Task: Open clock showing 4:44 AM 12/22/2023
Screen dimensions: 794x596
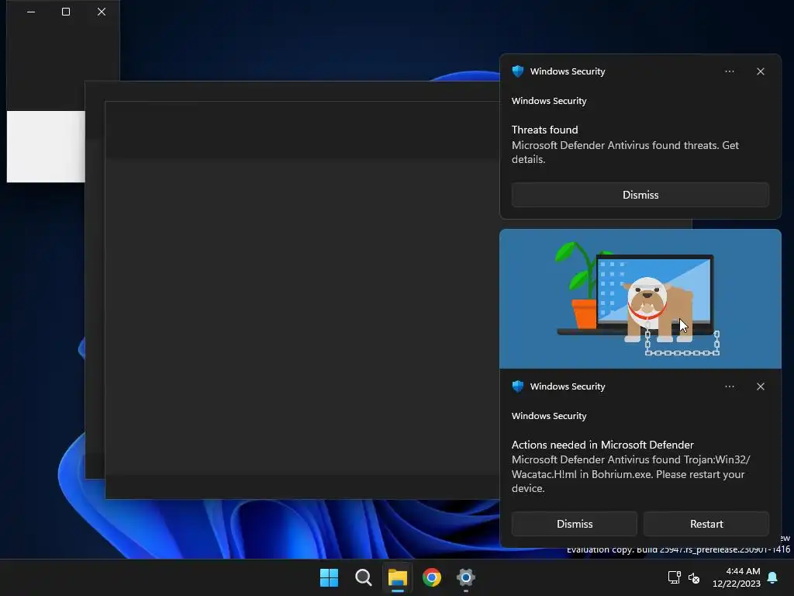Action: (737, 577)
